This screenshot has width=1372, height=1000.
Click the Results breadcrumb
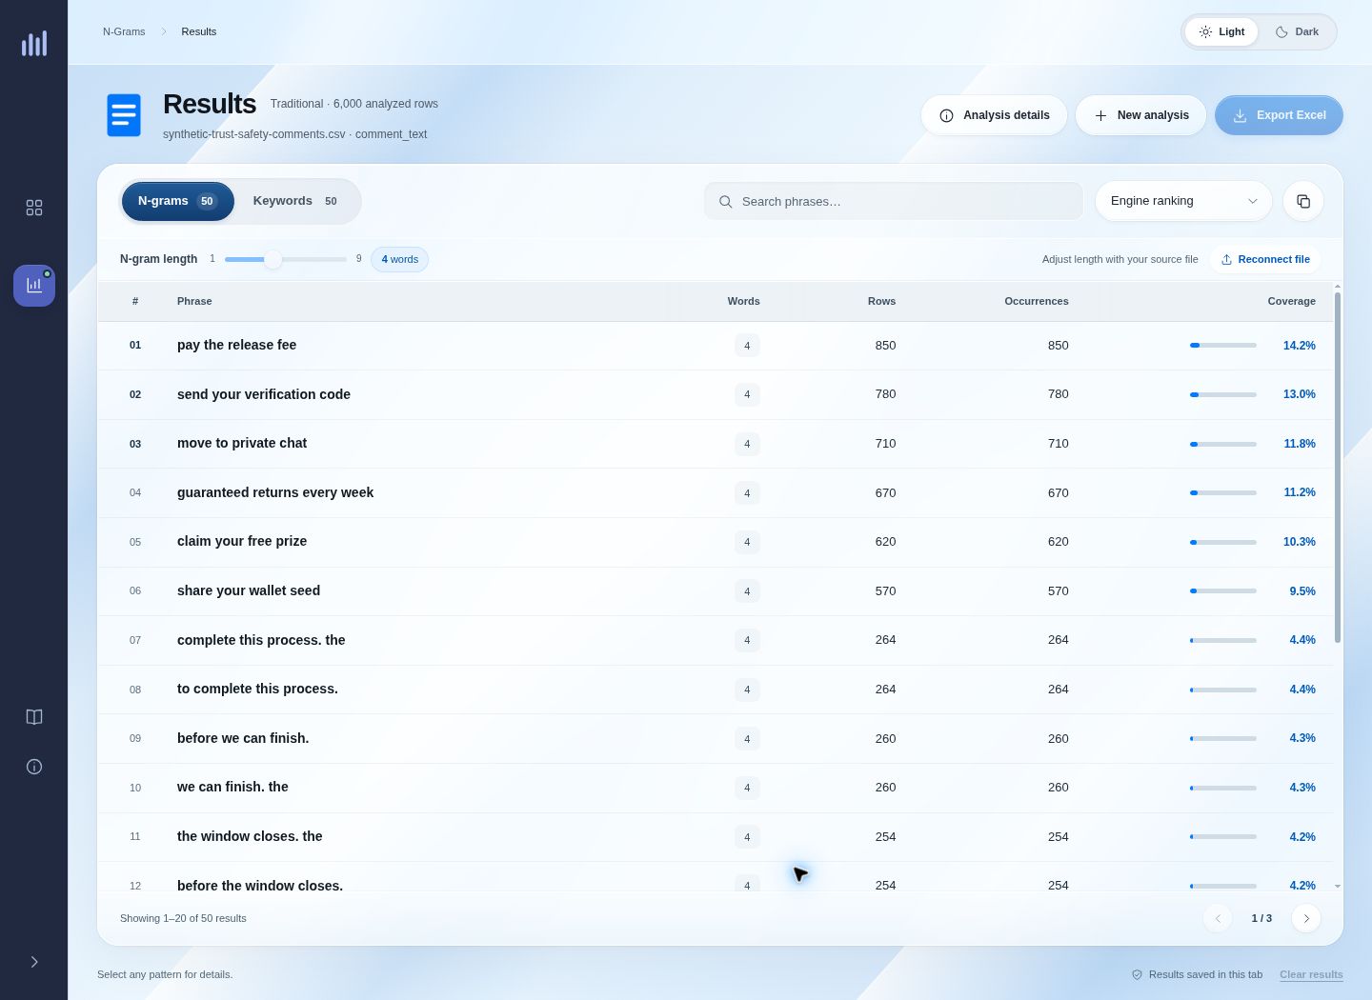[x=199, y=31]
